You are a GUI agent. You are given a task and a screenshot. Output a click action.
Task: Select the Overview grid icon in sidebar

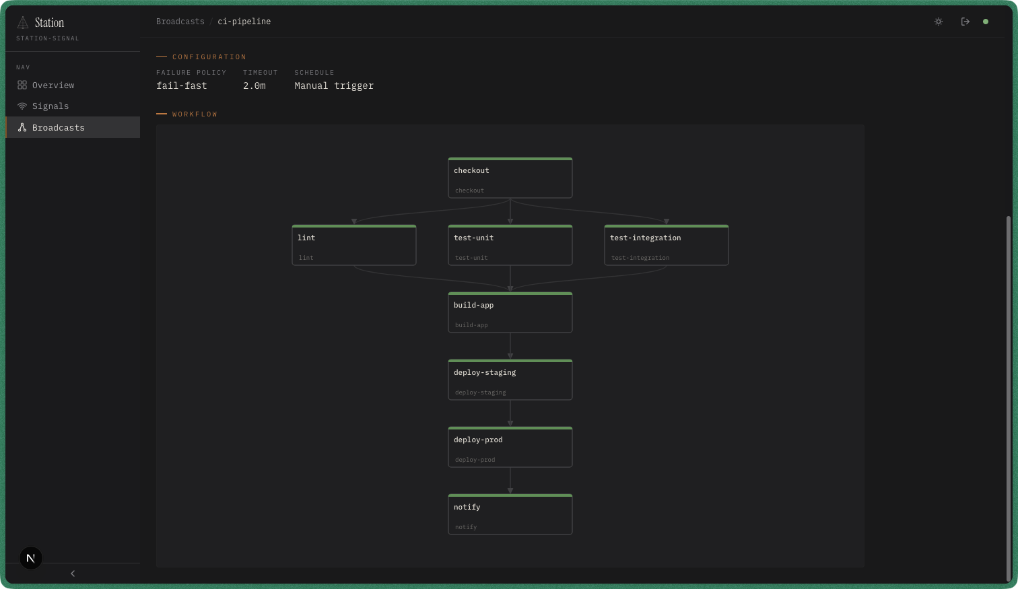tap(22, 85)
